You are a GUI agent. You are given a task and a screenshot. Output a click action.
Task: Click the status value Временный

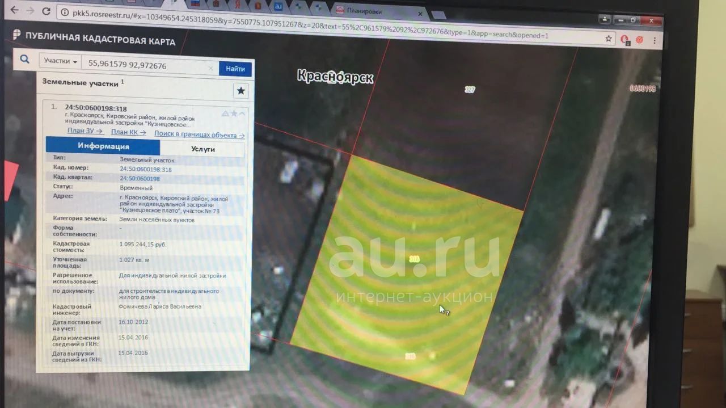click(x=136, y=188)
